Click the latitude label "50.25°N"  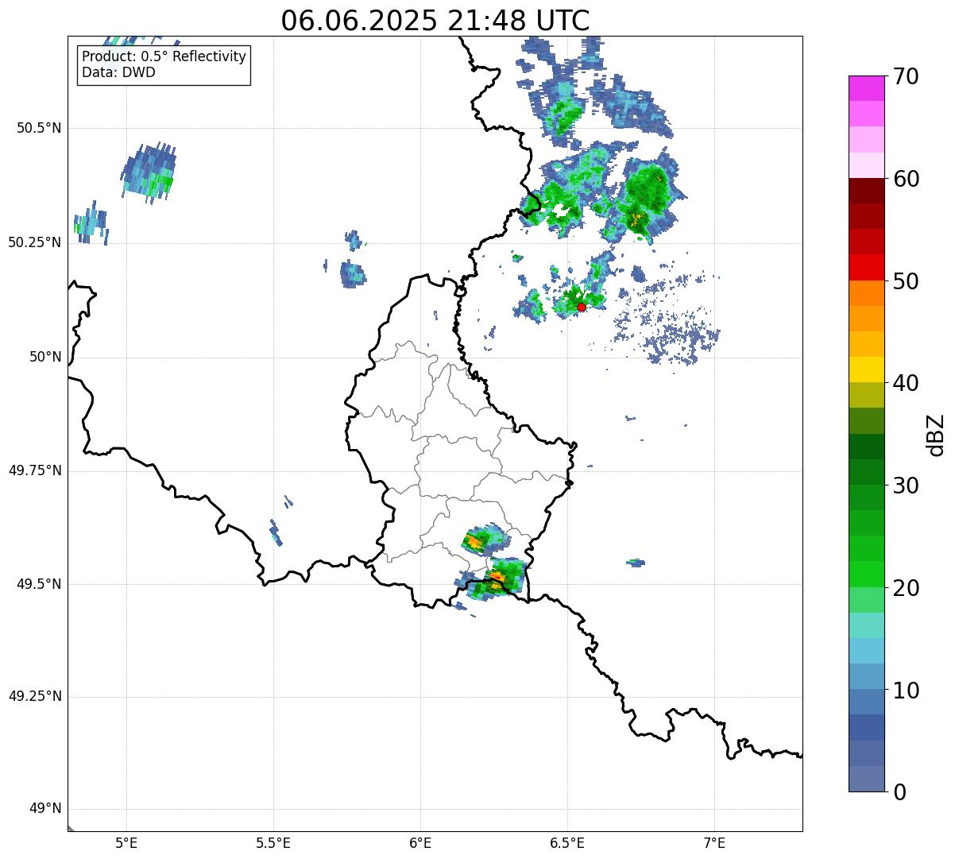(35, 242)
